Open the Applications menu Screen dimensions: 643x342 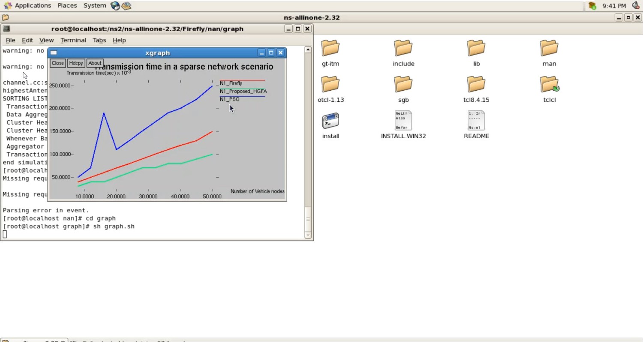[28, 6]
